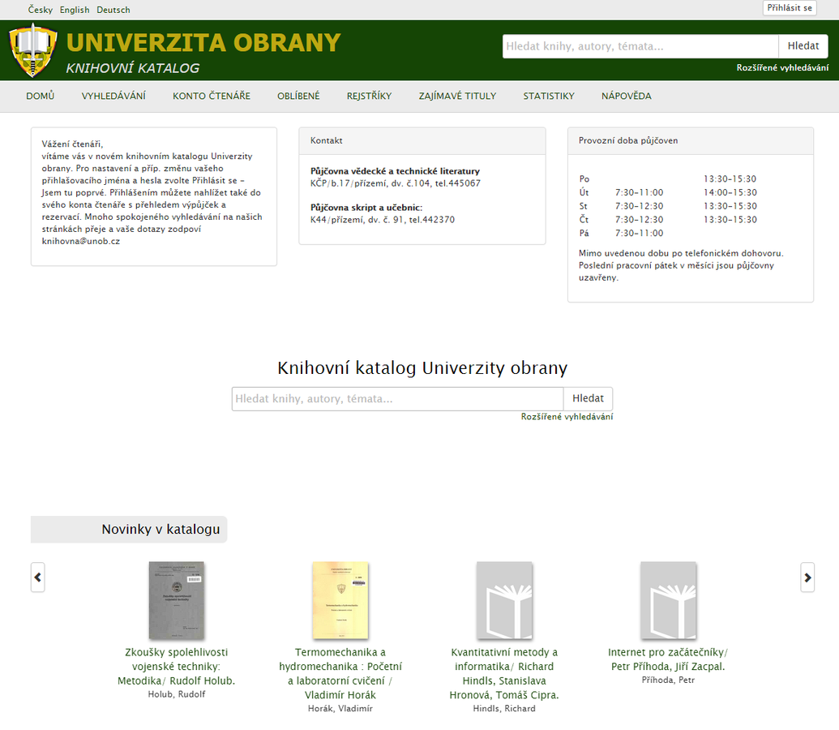Focus the central catalog search field
The height and width of the screenshot is (730, 839).
point(397,399)
